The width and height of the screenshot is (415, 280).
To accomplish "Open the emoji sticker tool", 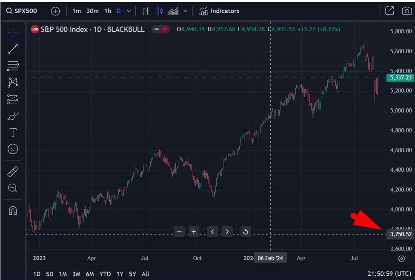I will 13,149.
